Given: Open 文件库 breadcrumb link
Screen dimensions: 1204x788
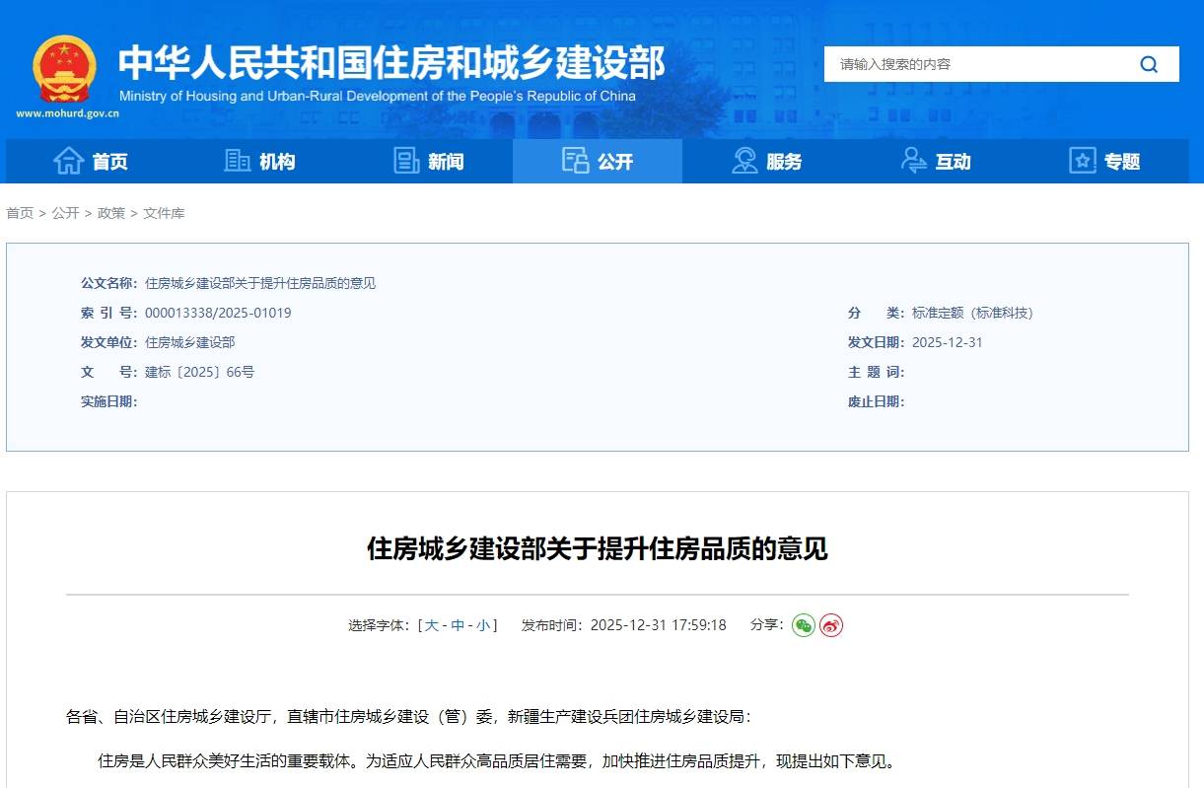Looking at the screenshot, I should pos(164,213).
